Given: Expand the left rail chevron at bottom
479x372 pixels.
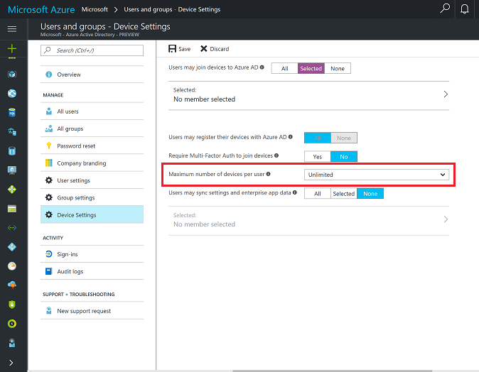Looking at the screenshot, I should pyautogui.click(x=11, y=361).
